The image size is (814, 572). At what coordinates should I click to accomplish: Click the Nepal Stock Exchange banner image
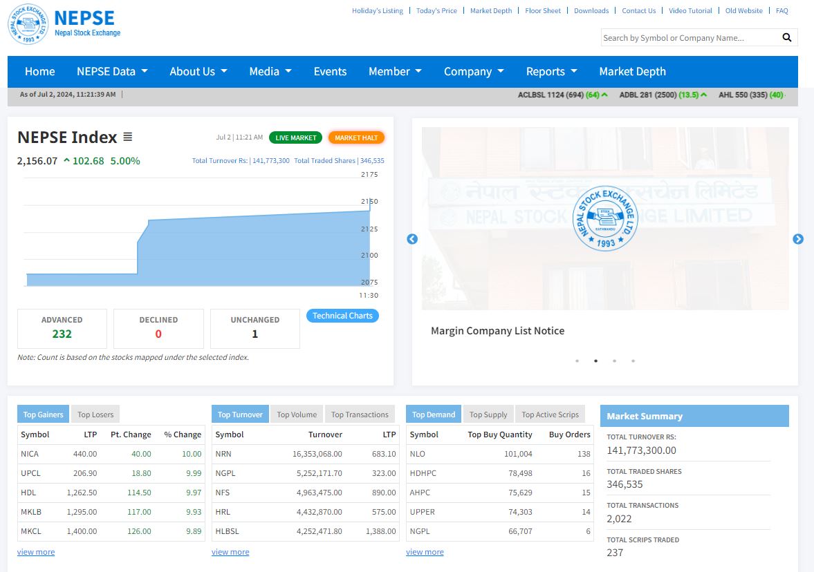[604, 218]
